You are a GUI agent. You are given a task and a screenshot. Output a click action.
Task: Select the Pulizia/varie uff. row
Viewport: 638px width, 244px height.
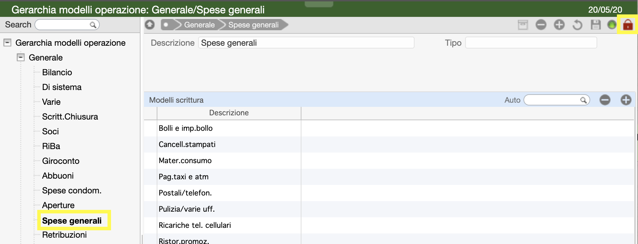coord(389,209)
